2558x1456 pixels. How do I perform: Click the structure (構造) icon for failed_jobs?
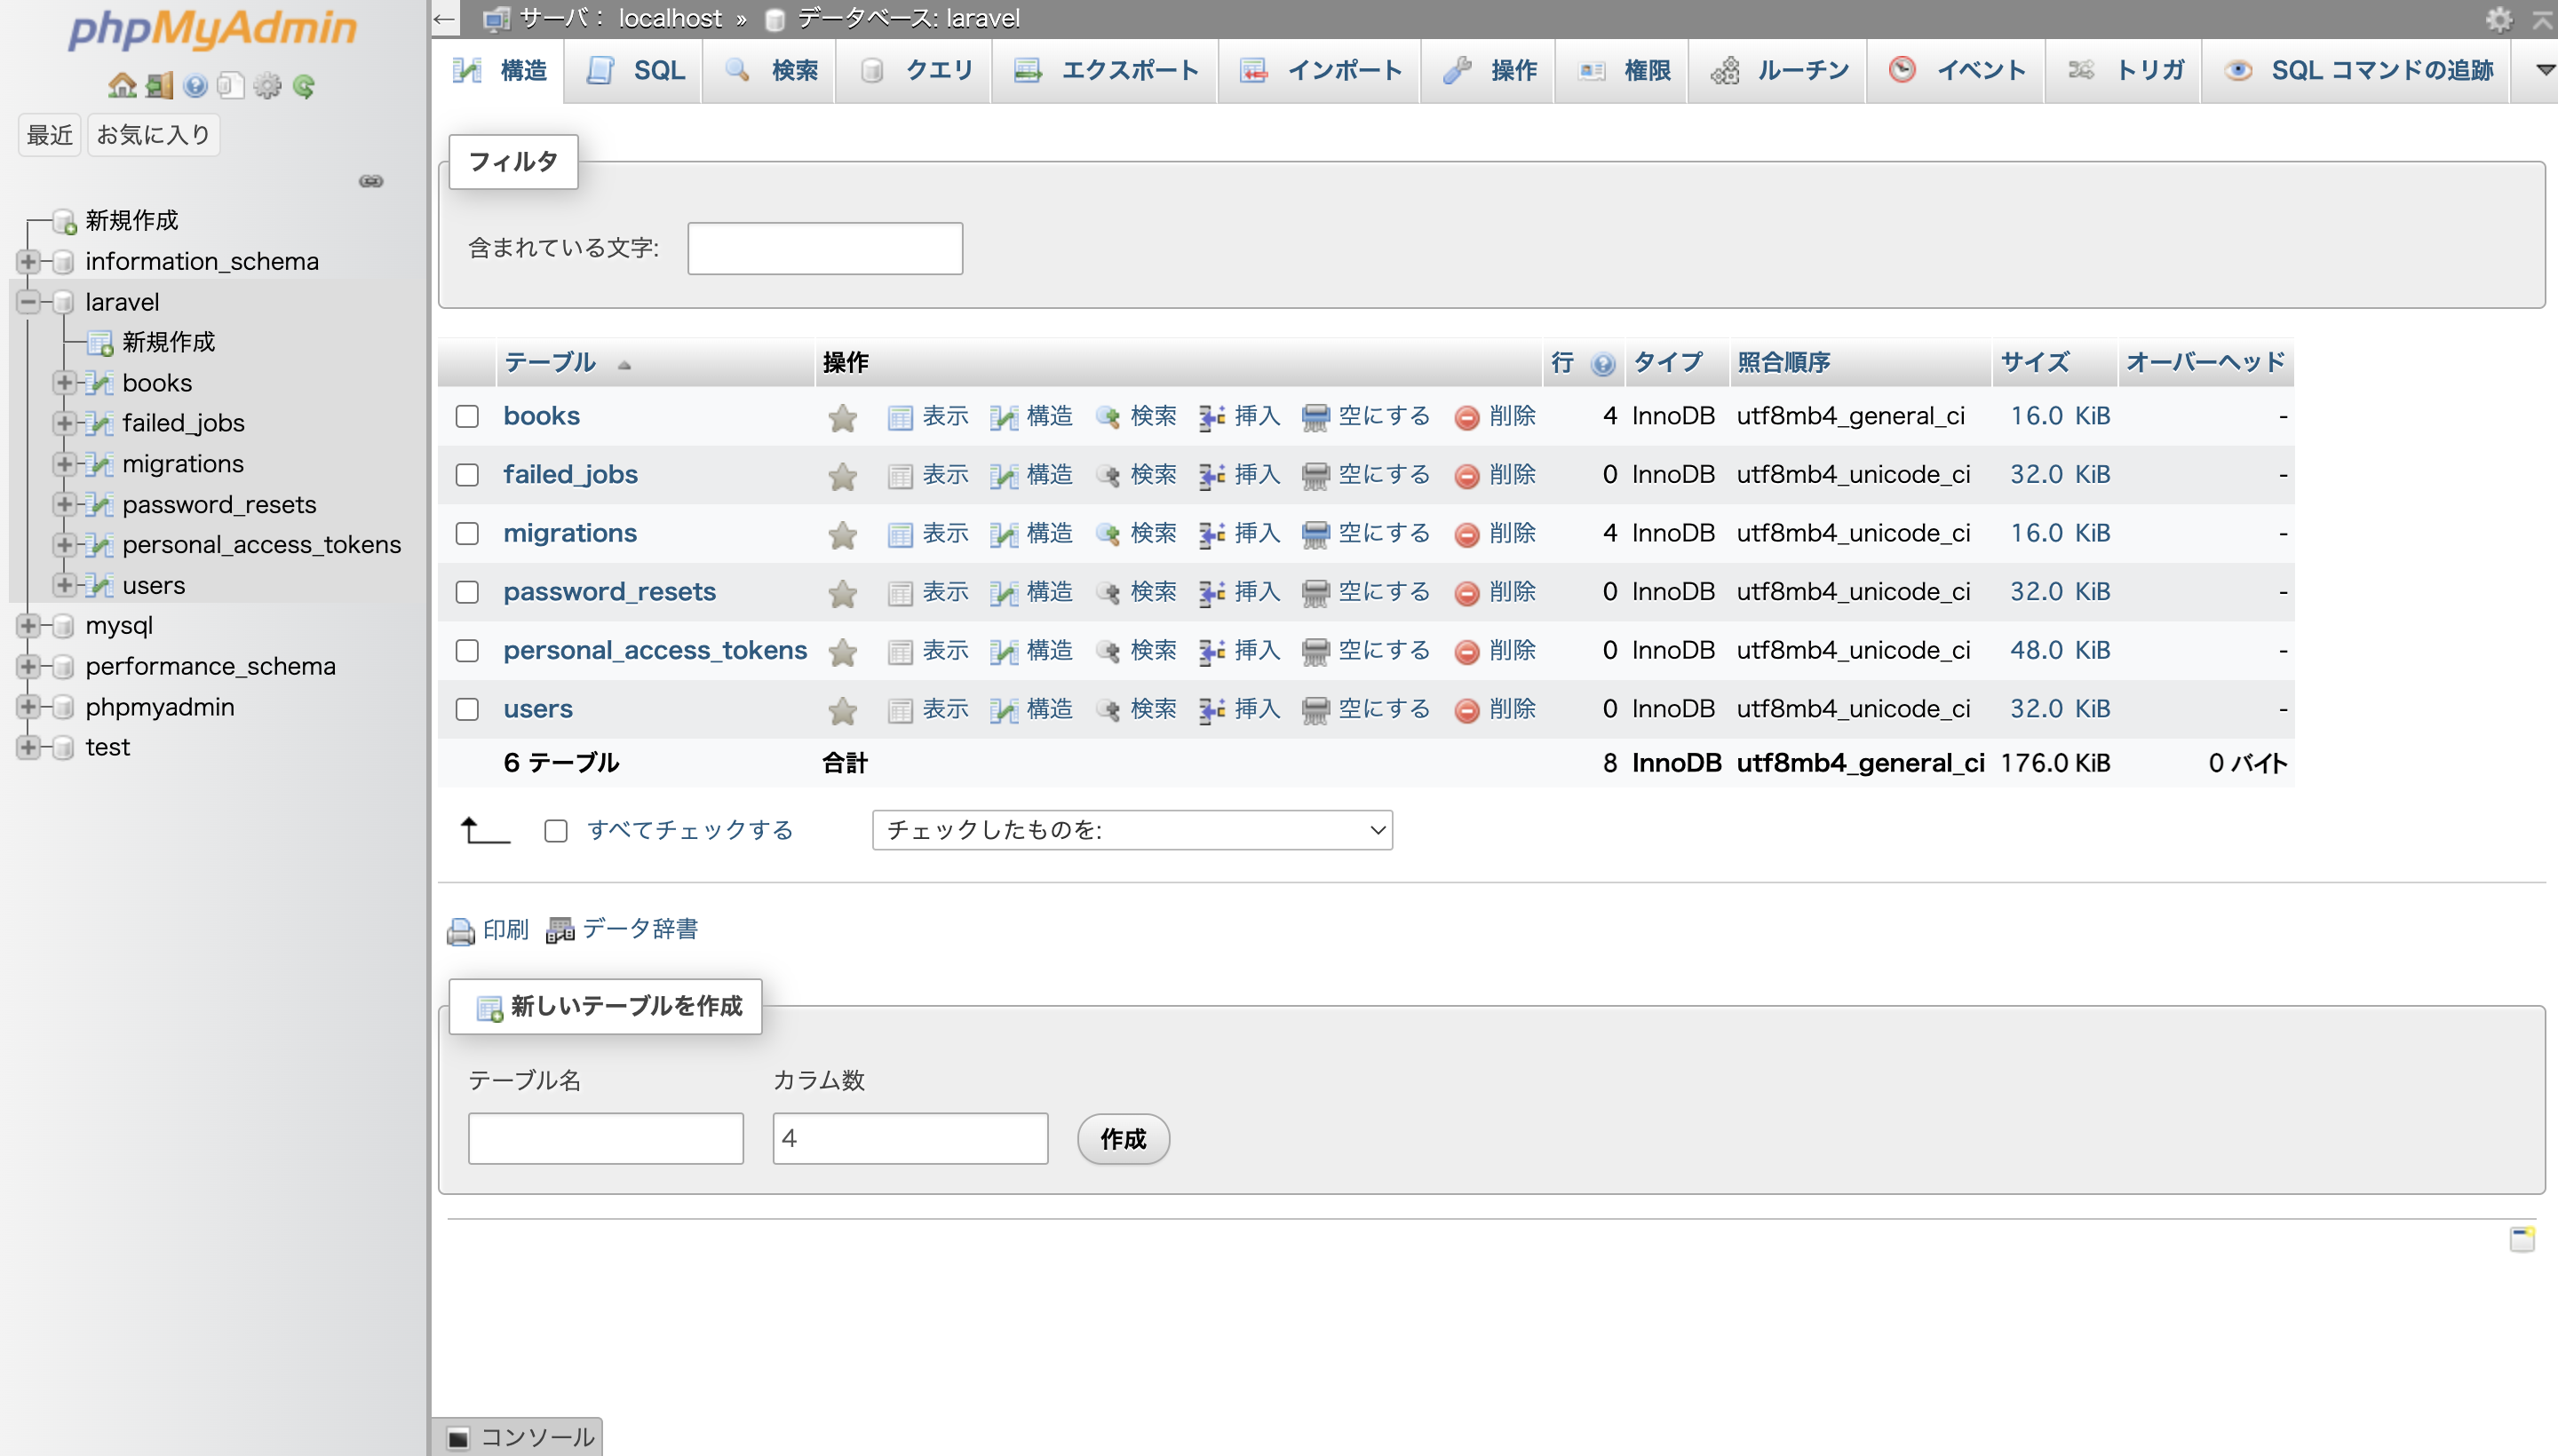[x=1004, y=476]
